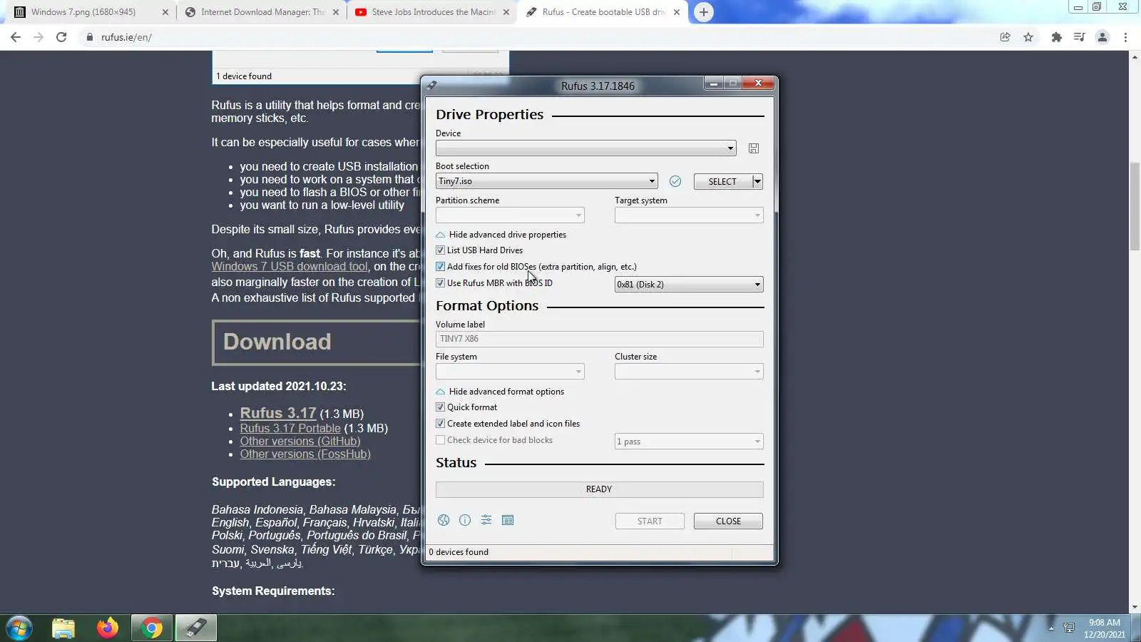
Task: Toggle Create extended label and icon files
Action: pos(441,424)
